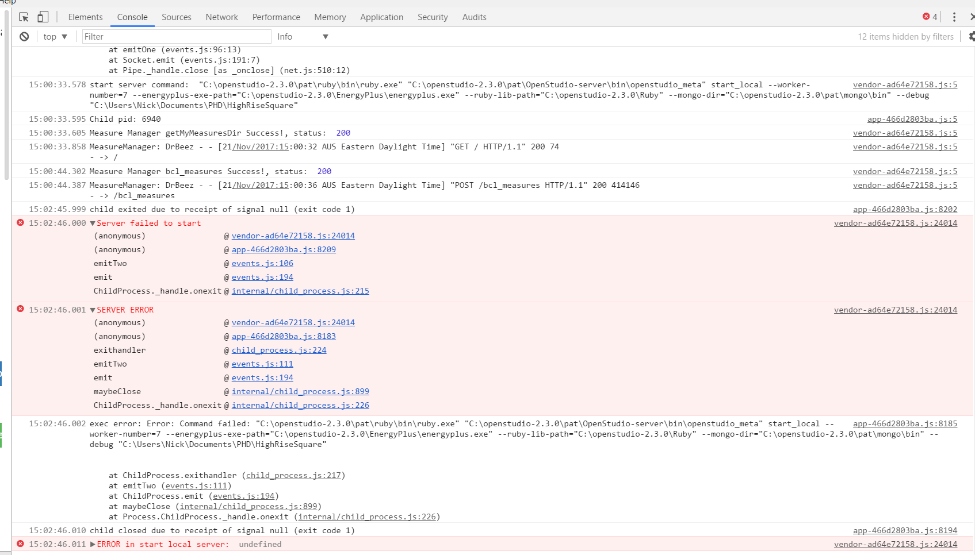Open internal/child_process.js:899 source link
Image resolution: width=975 pixels, height=555 pixels.
(x=300, y=391)
